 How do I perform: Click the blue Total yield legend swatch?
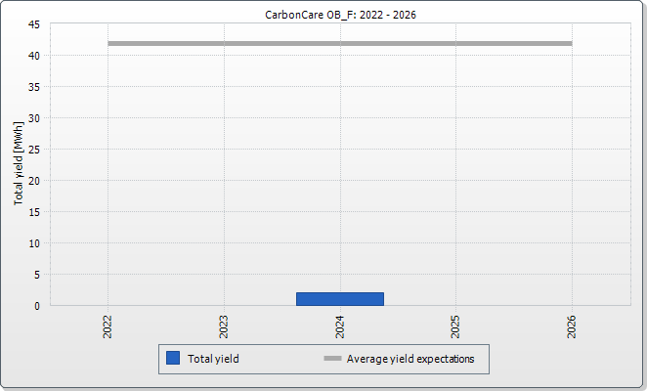[173, 359]
